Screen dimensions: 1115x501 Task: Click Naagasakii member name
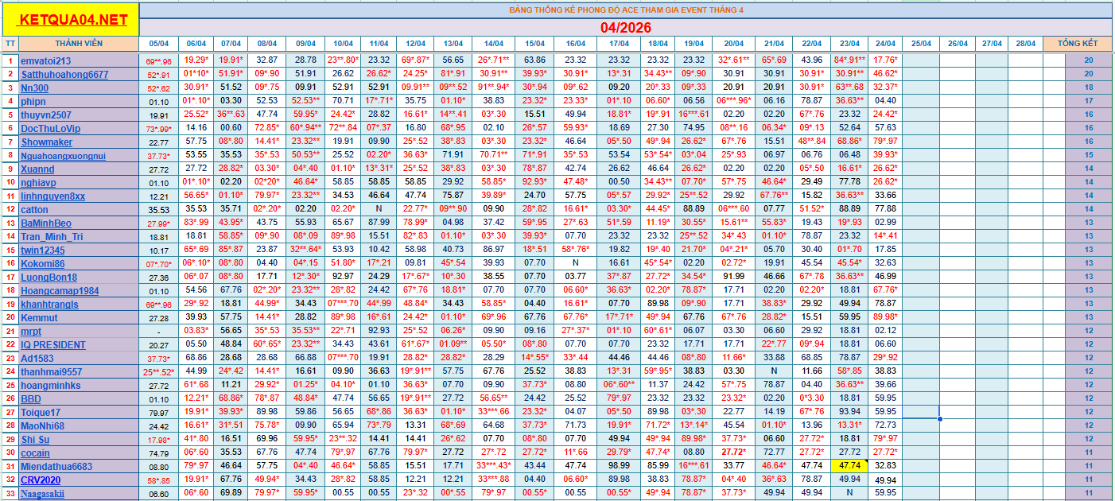click(42, 493)
